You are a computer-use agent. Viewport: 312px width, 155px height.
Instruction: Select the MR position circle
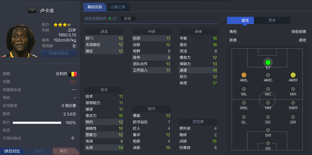click(x=293, y=89)
